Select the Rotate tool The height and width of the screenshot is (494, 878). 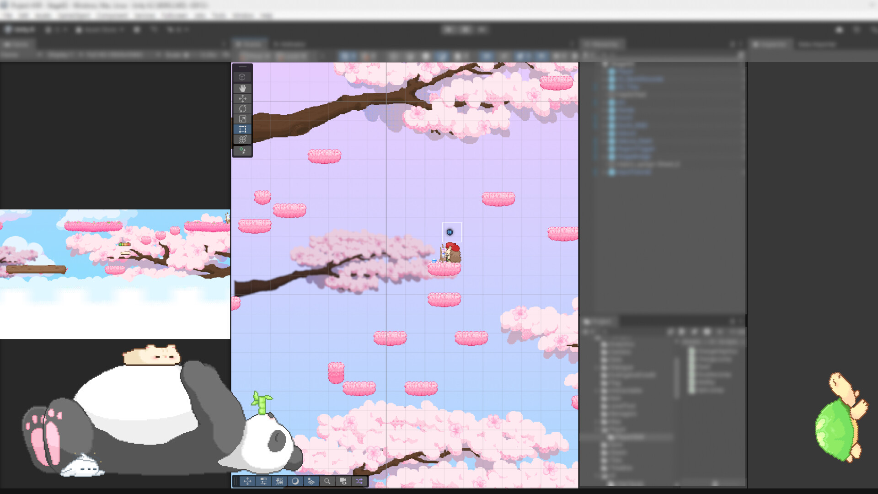[x=243, y=108]
